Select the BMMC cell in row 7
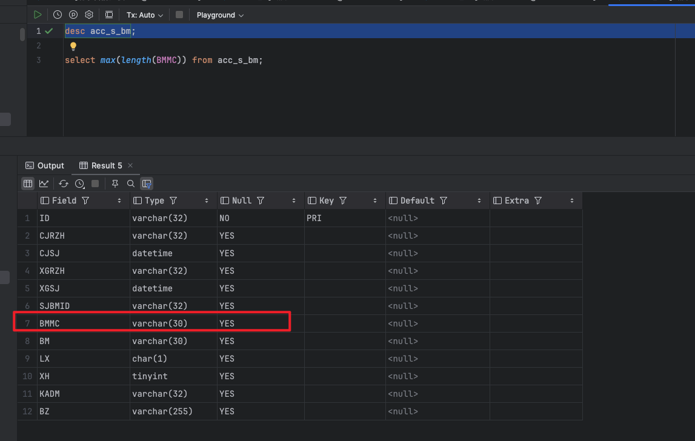The height and width of the screenshot is (441, 695). 50,323
